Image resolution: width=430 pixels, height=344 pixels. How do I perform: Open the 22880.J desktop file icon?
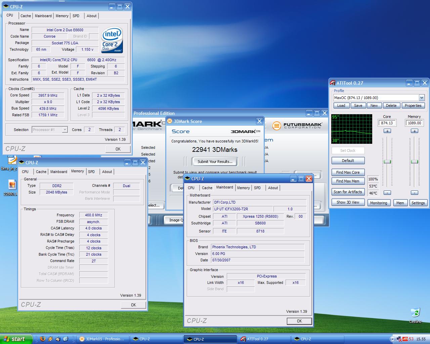(x=12, y=187)
